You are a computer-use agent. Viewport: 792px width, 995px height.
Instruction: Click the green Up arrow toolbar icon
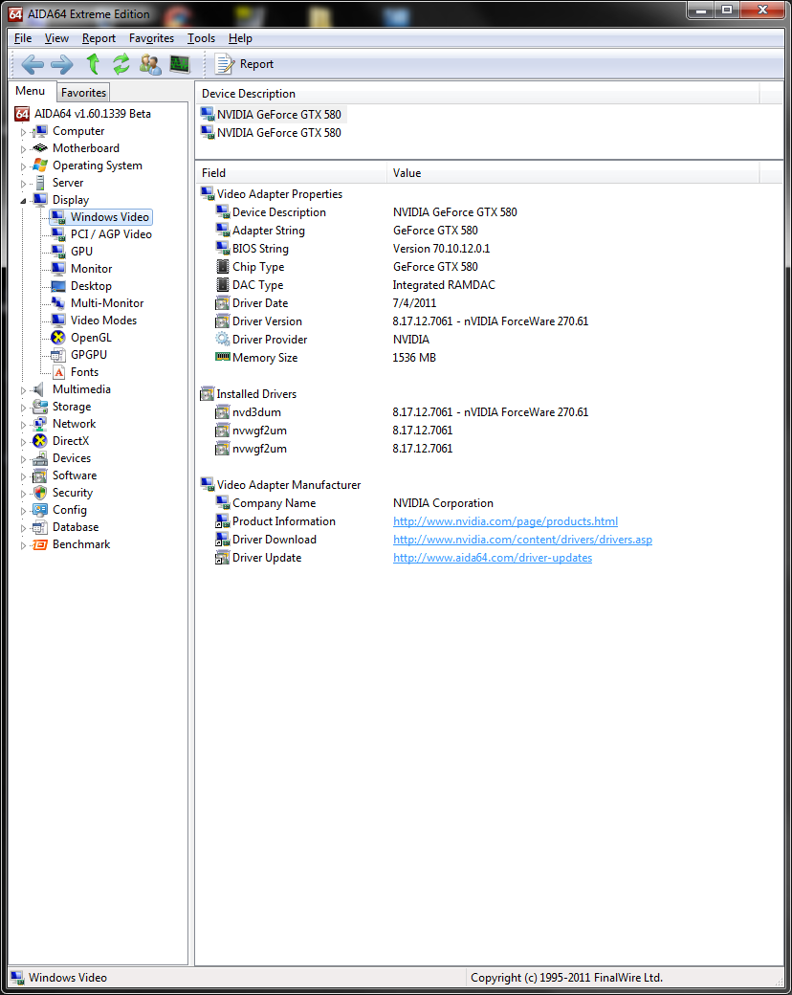(94, 64)
